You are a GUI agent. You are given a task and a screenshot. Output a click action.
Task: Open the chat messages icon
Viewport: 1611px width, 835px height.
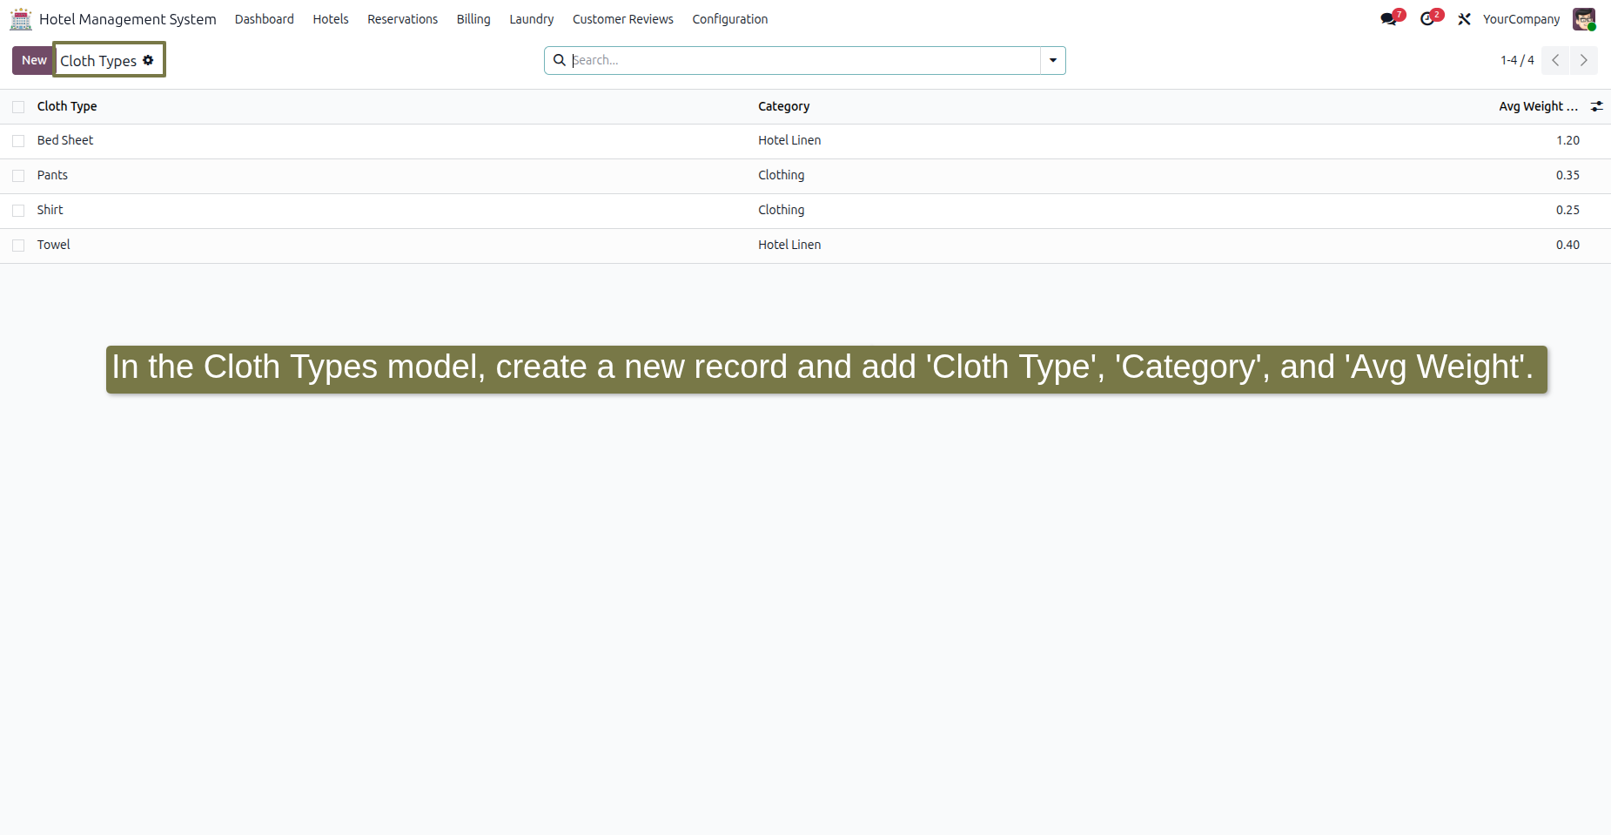(x=1388, y=19)
